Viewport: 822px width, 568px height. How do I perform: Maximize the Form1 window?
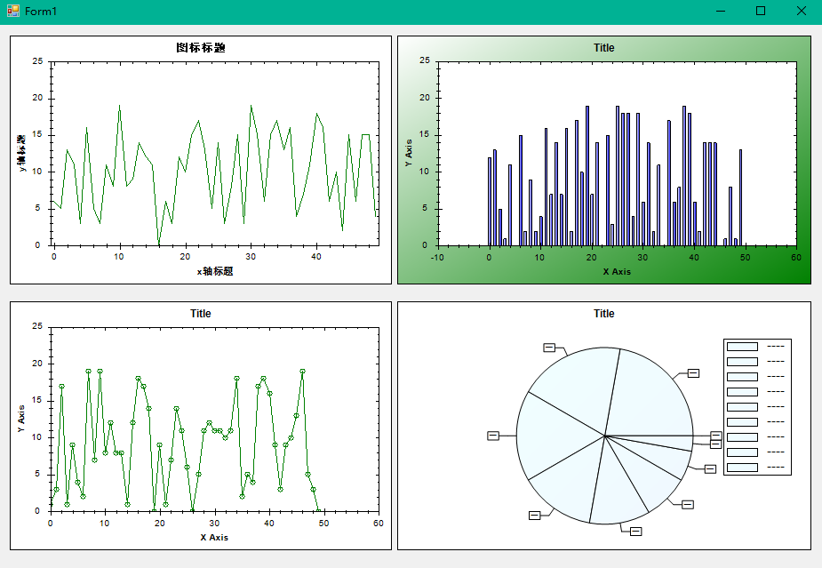(x=761, y=11)
